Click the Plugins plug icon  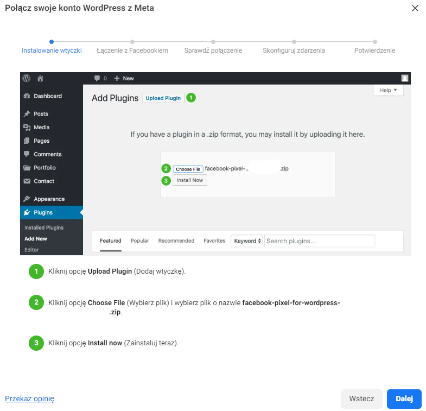point(27,212)
